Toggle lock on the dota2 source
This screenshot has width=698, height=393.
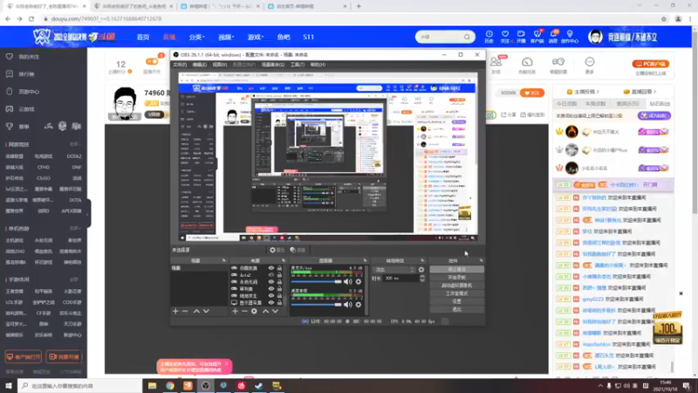click(x=279, y=275)
